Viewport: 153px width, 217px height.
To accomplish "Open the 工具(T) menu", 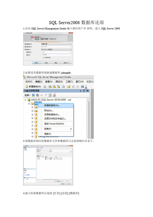I will 69,82.
